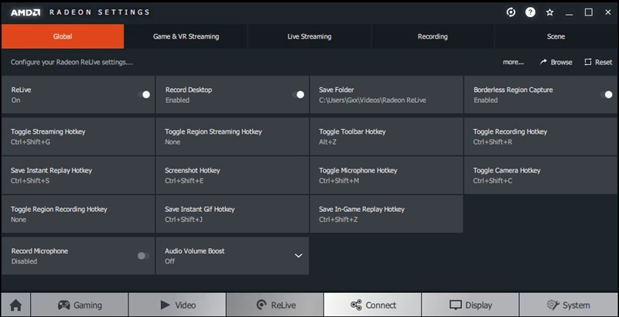
Task: Maximize the Radeon Settings window
Action: click(x=588, y=12)
